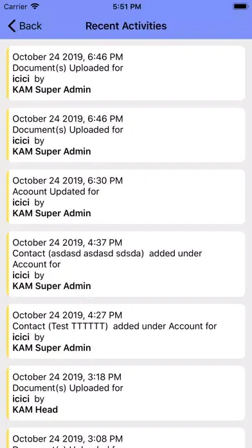
Task: Select the 6:30 PM Acoount Updated entry
Action: [x=126, y=196]
